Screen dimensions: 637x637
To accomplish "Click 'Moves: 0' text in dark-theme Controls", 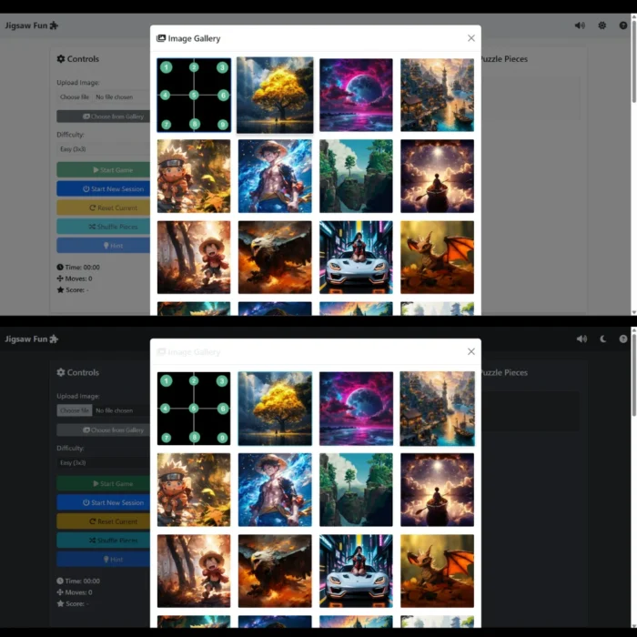I will coord(79,592).
